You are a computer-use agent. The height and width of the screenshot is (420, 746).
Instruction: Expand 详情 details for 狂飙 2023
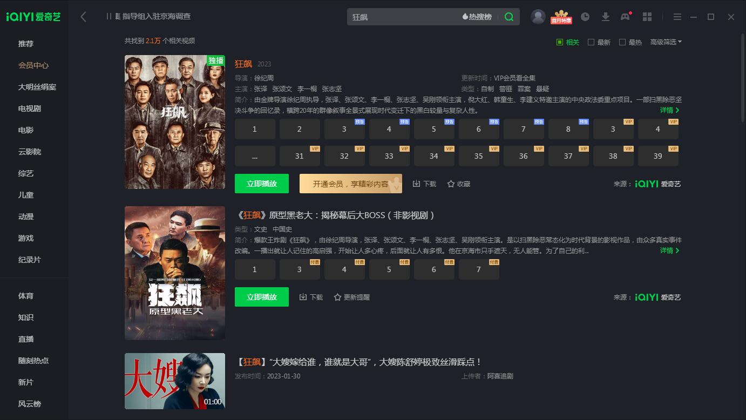pos(670,110)
